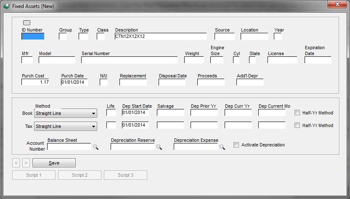Enable Book Half-Yr Method checkbox
The image size is (350, 199).
[297, 113]
